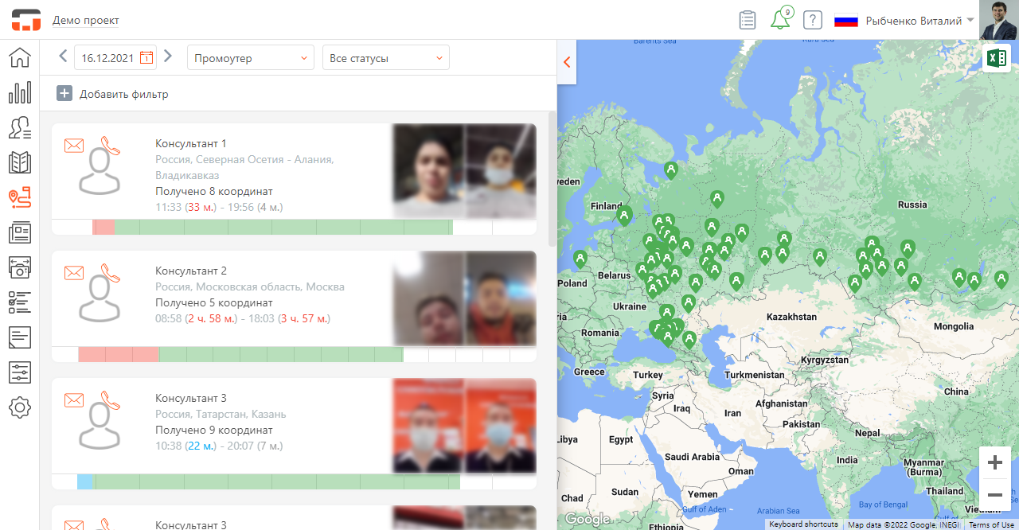This screenshot has height=530, width=1019.
Task: Click the Russian flag language icon
Action: [845, 21]
